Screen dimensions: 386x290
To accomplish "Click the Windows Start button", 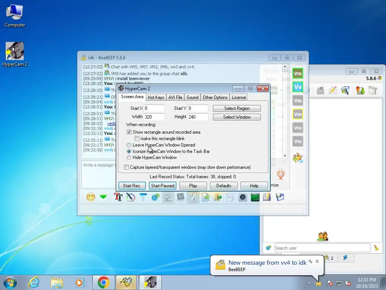I will click(10, 282).
